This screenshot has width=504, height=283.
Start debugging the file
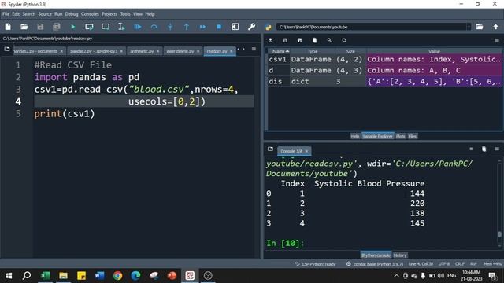coord(138,27)
